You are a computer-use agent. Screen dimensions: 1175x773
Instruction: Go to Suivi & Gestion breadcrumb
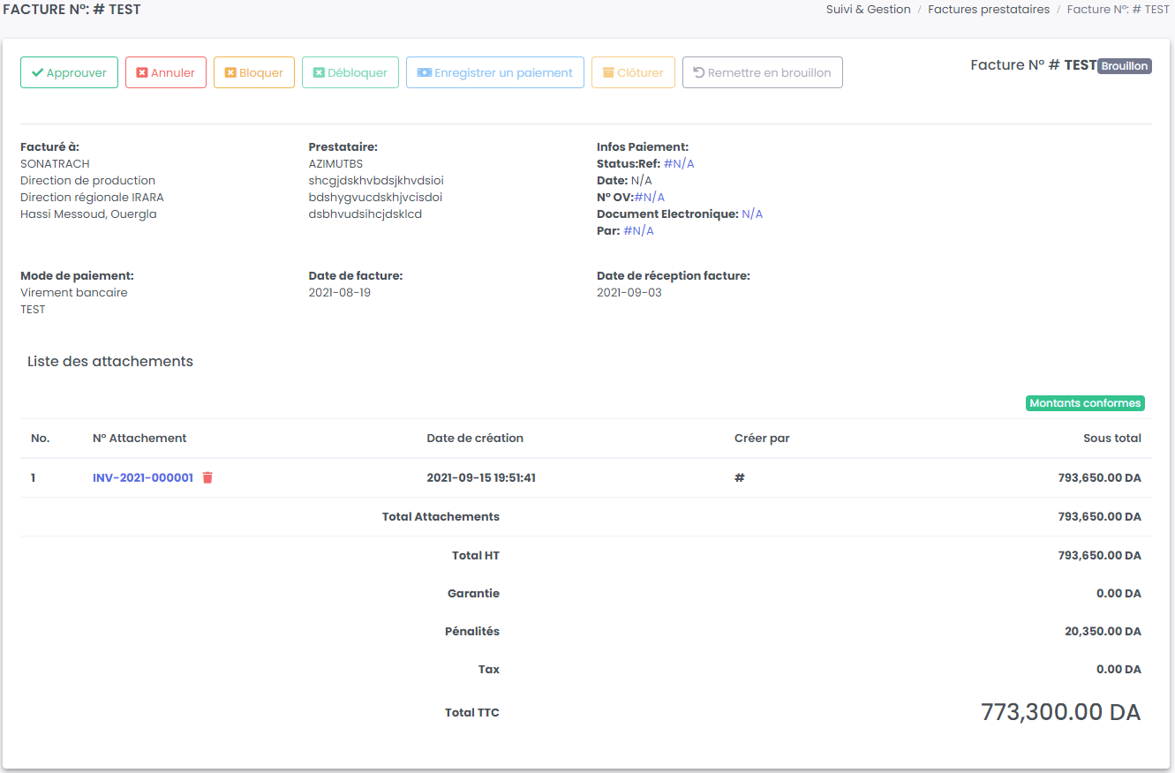point(868,10)
